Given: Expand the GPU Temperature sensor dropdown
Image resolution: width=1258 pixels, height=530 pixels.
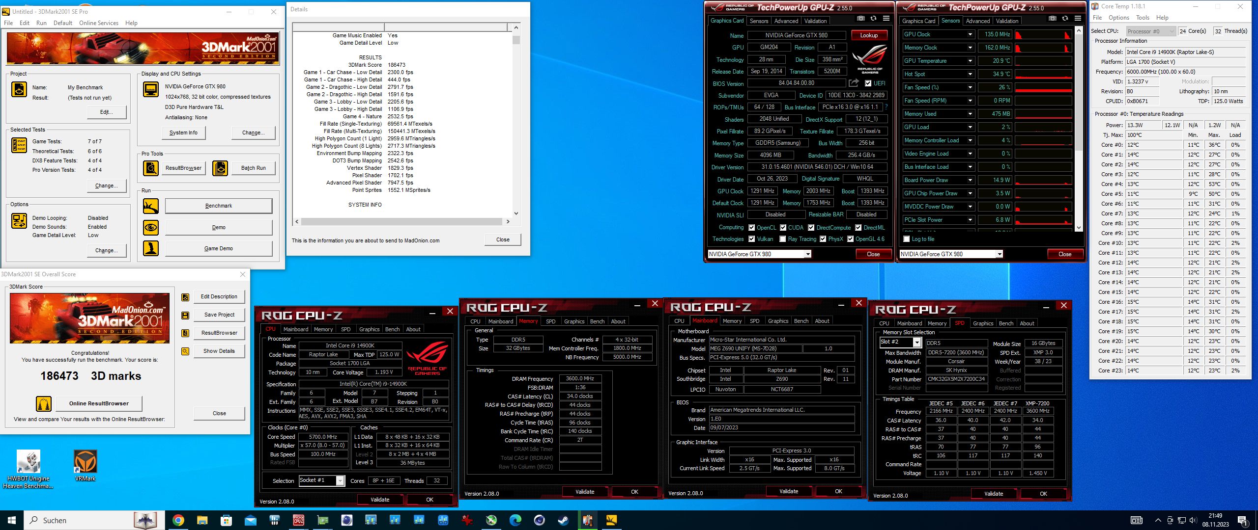Looking at the screenshot, I should click(x=970, y=61).
